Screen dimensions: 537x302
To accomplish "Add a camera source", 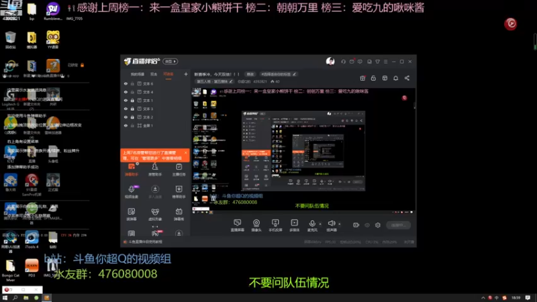I will point(256,225).
